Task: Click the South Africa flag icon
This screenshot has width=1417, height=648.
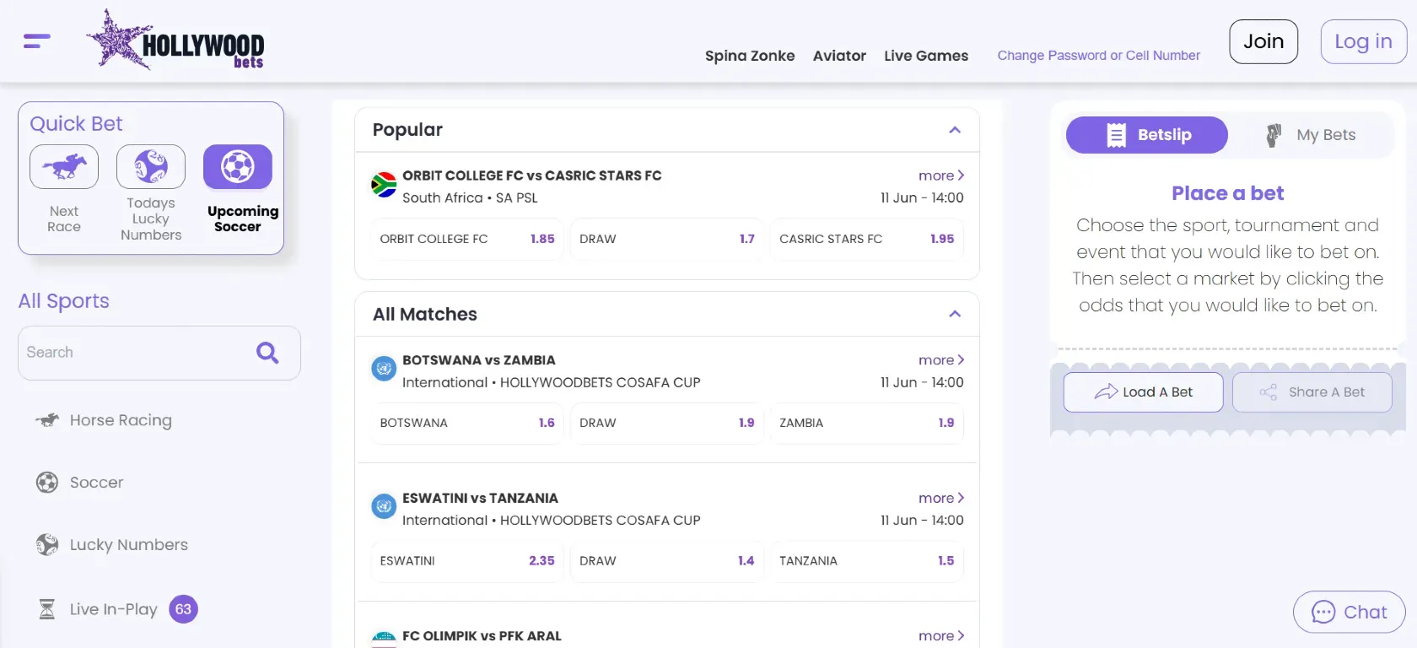Action: pyautogui.click(x=384, y=185)
